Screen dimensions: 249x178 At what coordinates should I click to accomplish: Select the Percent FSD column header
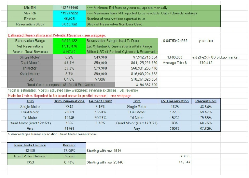click(206, 101)
